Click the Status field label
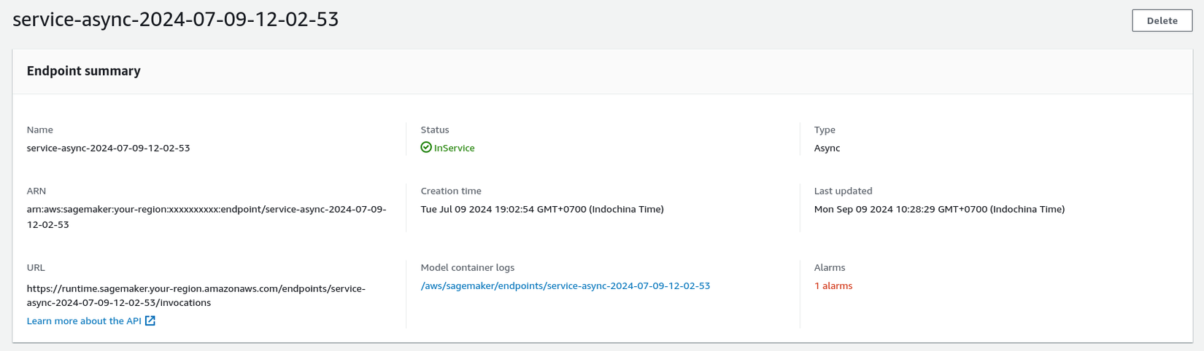Image resolution: width=1204 pixels, height=351 pixels. click(x=435, y=130)
